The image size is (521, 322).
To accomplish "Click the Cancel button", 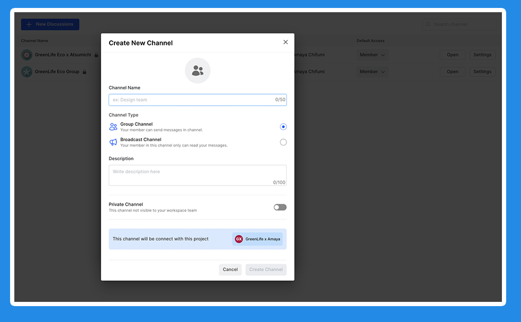I will tap(230, 270).
